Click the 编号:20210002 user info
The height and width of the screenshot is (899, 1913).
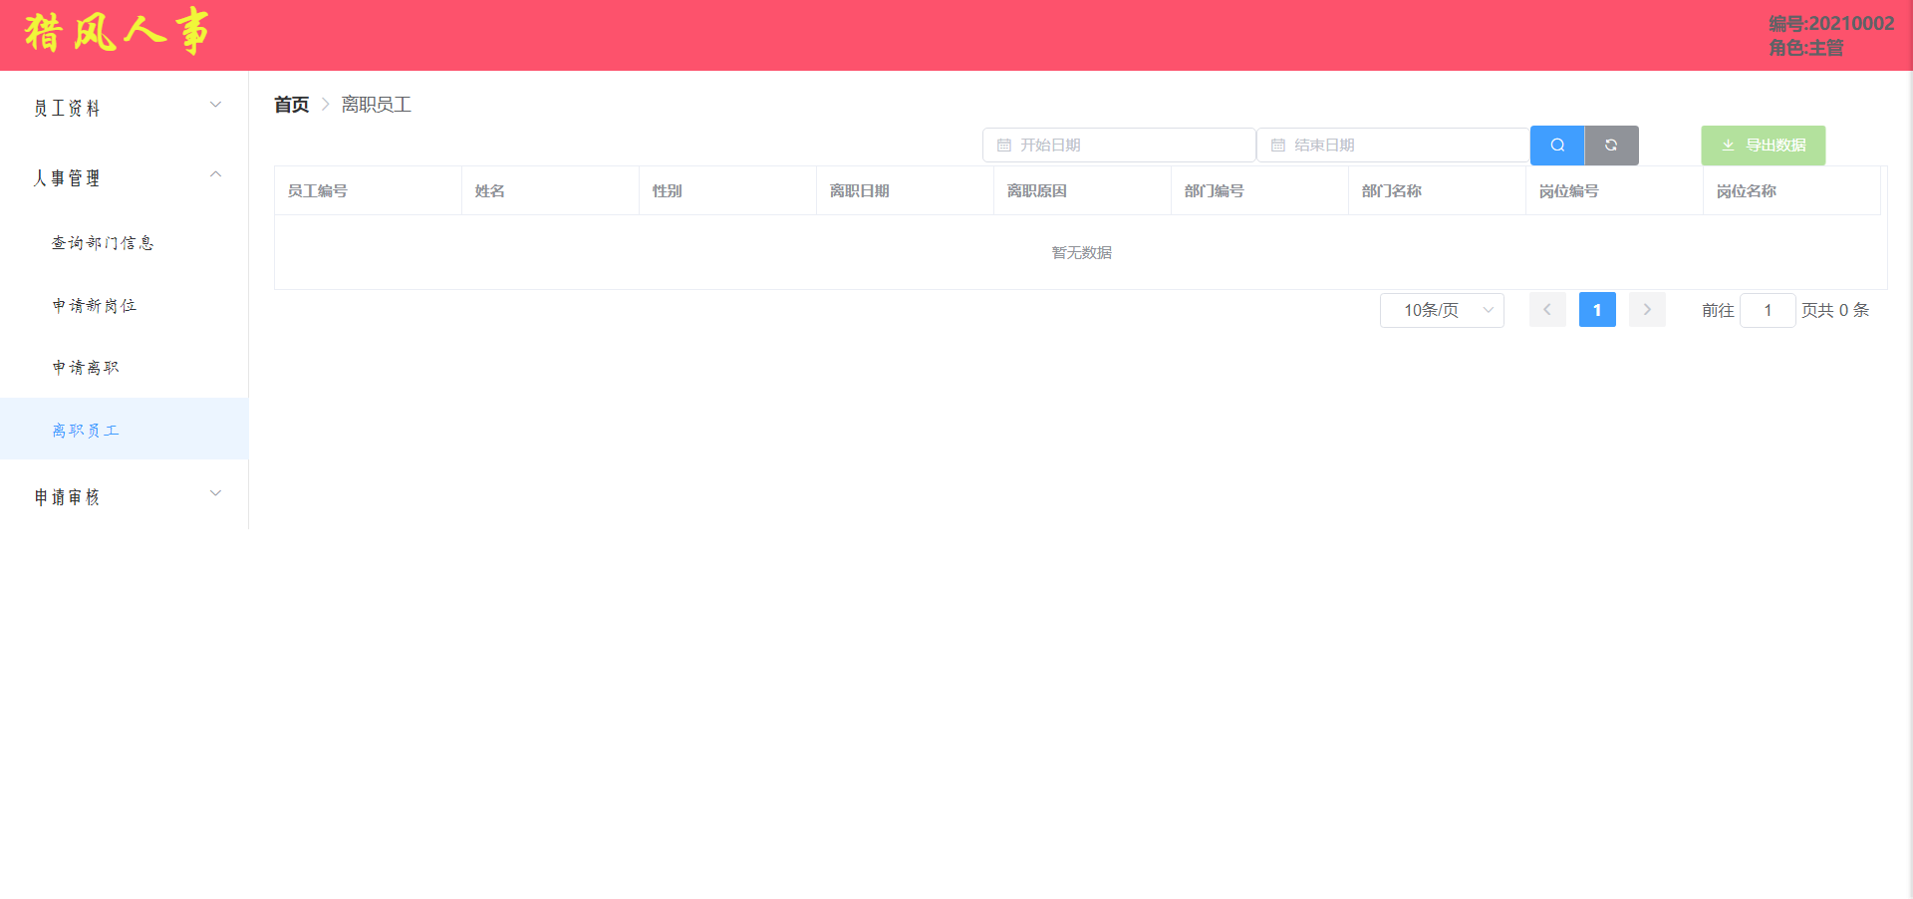click(1831, 23)
